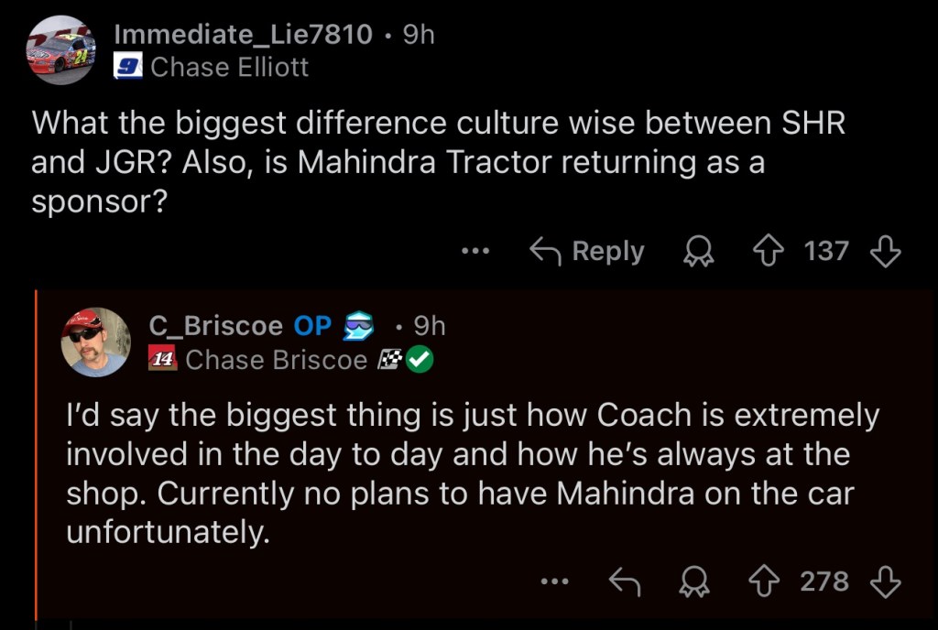
Task: Give an award to Immediate_Lie7810's comment
Action: pos(698,251)
